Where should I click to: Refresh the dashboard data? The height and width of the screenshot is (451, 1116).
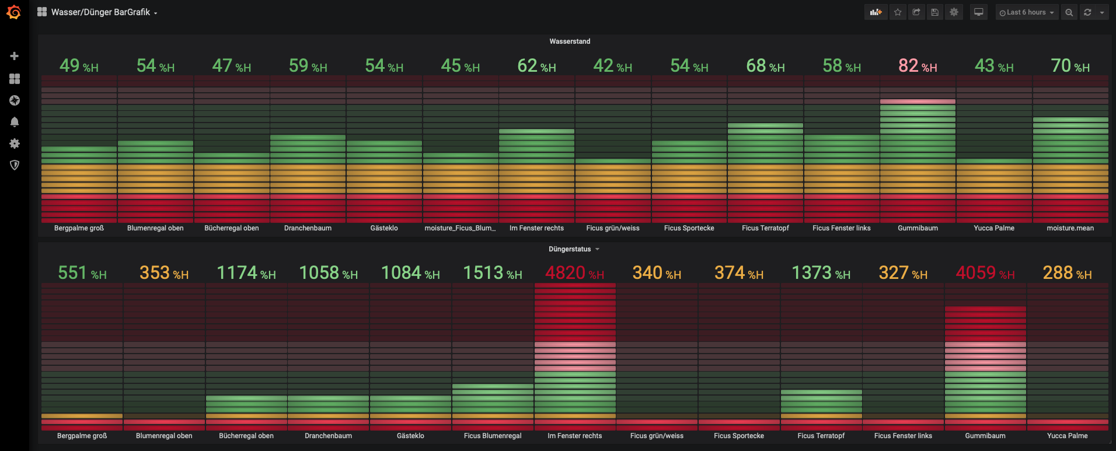(1087, 12)
